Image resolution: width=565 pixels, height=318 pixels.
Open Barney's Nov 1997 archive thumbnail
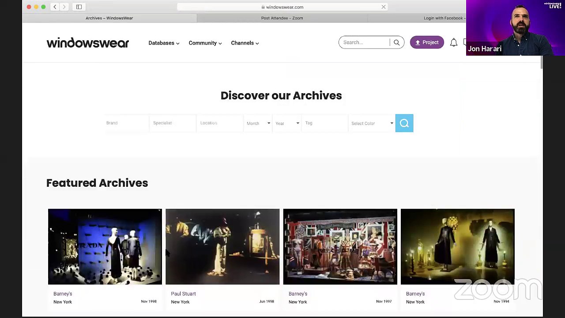340,246
